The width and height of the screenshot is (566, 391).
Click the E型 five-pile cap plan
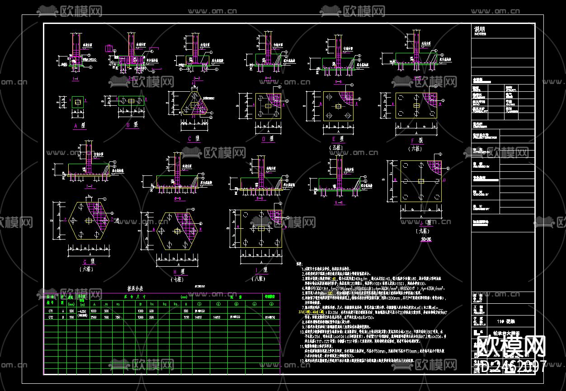coord(338,106)
